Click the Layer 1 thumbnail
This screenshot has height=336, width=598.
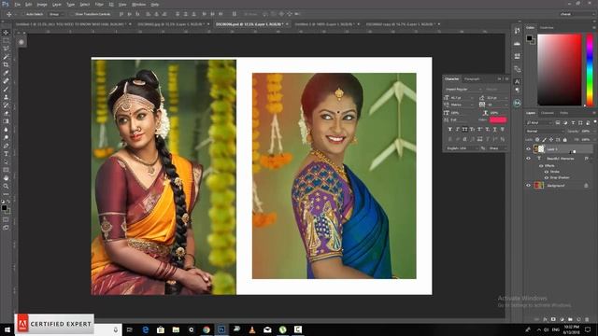click(x=535, y=149)
